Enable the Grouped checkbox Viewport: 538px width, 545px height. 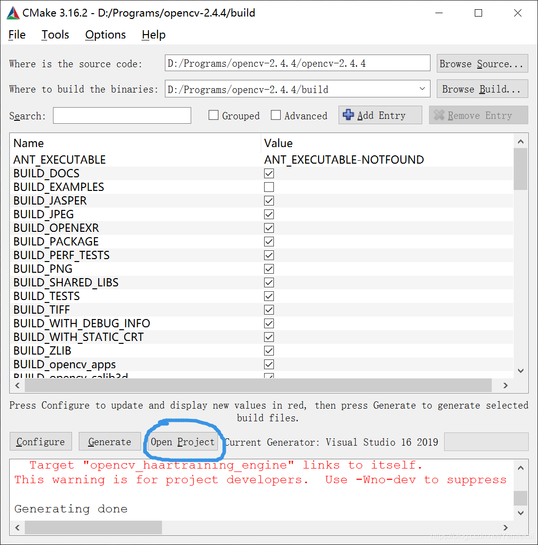point(214,115)
